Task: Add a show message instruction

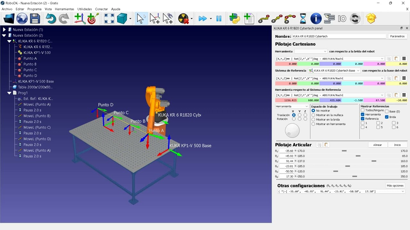Action: point(316,19)
